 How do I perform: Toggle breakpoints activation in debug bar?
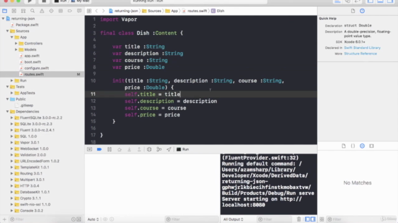(99, 149)
